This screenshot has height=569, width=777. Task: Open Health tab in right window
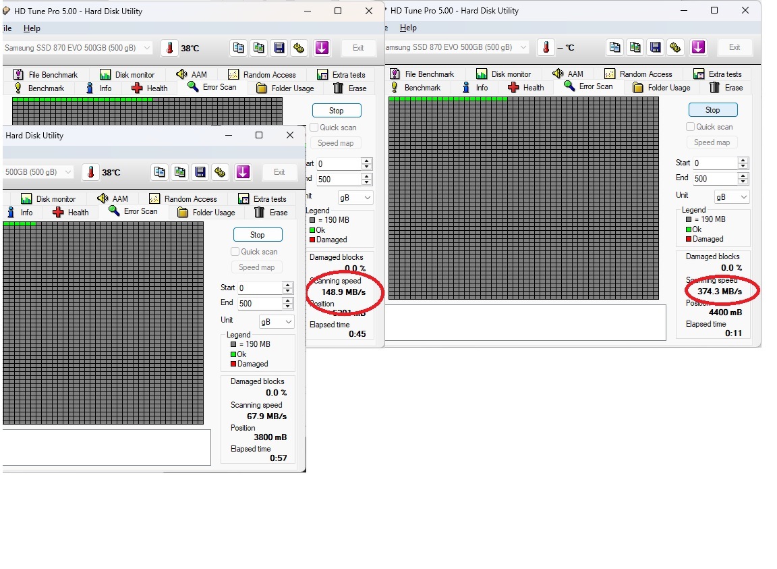tap(526, 87)
